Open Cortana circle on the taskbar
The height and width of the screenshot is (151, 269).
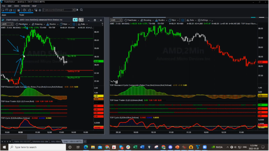click(70, 147)
